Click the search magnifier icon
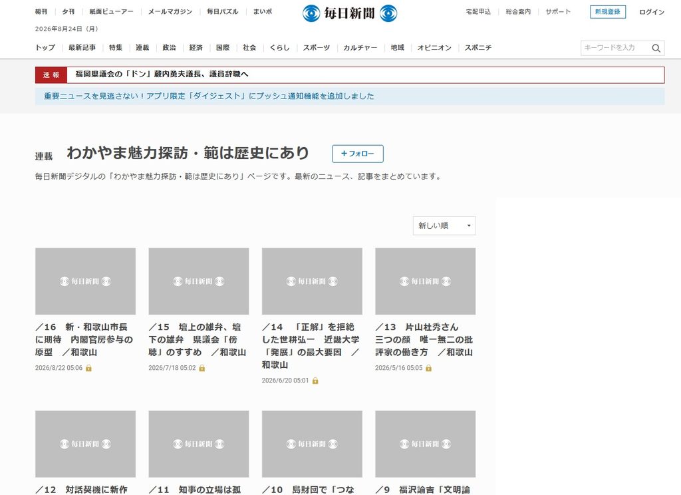The image size is (681, 495). [x=656, y=48]
